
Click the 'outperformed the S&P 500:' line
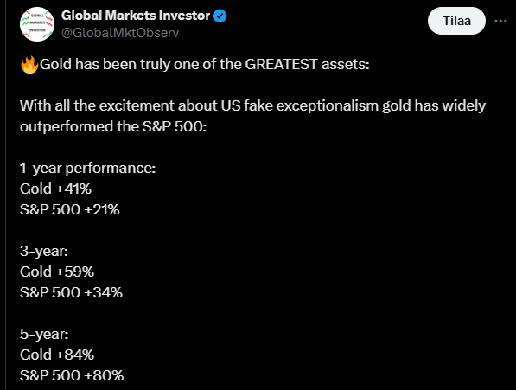click(x=113, y=126)
